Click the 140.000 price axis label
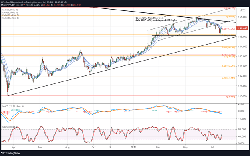Viewport: 250px width, 156px height. tap(242, 57)
